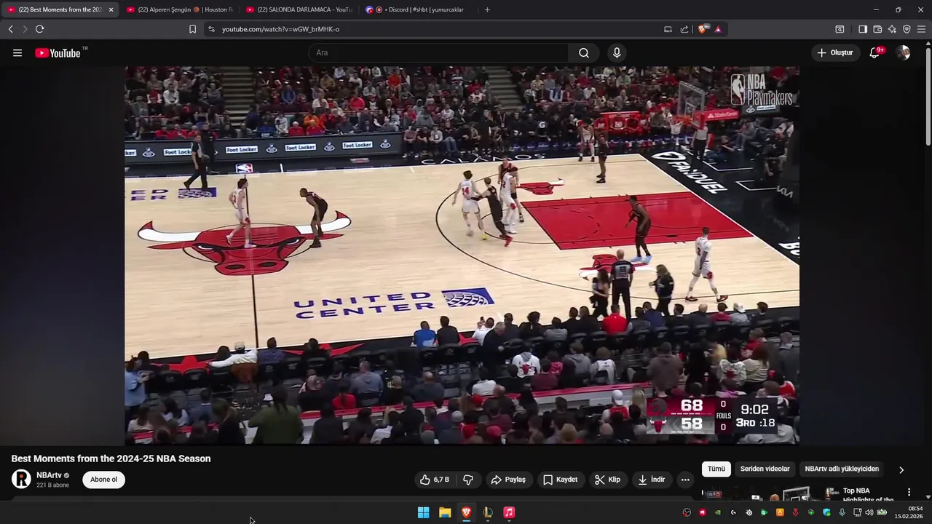Open YouTube notifications bell

click(875, 52)
